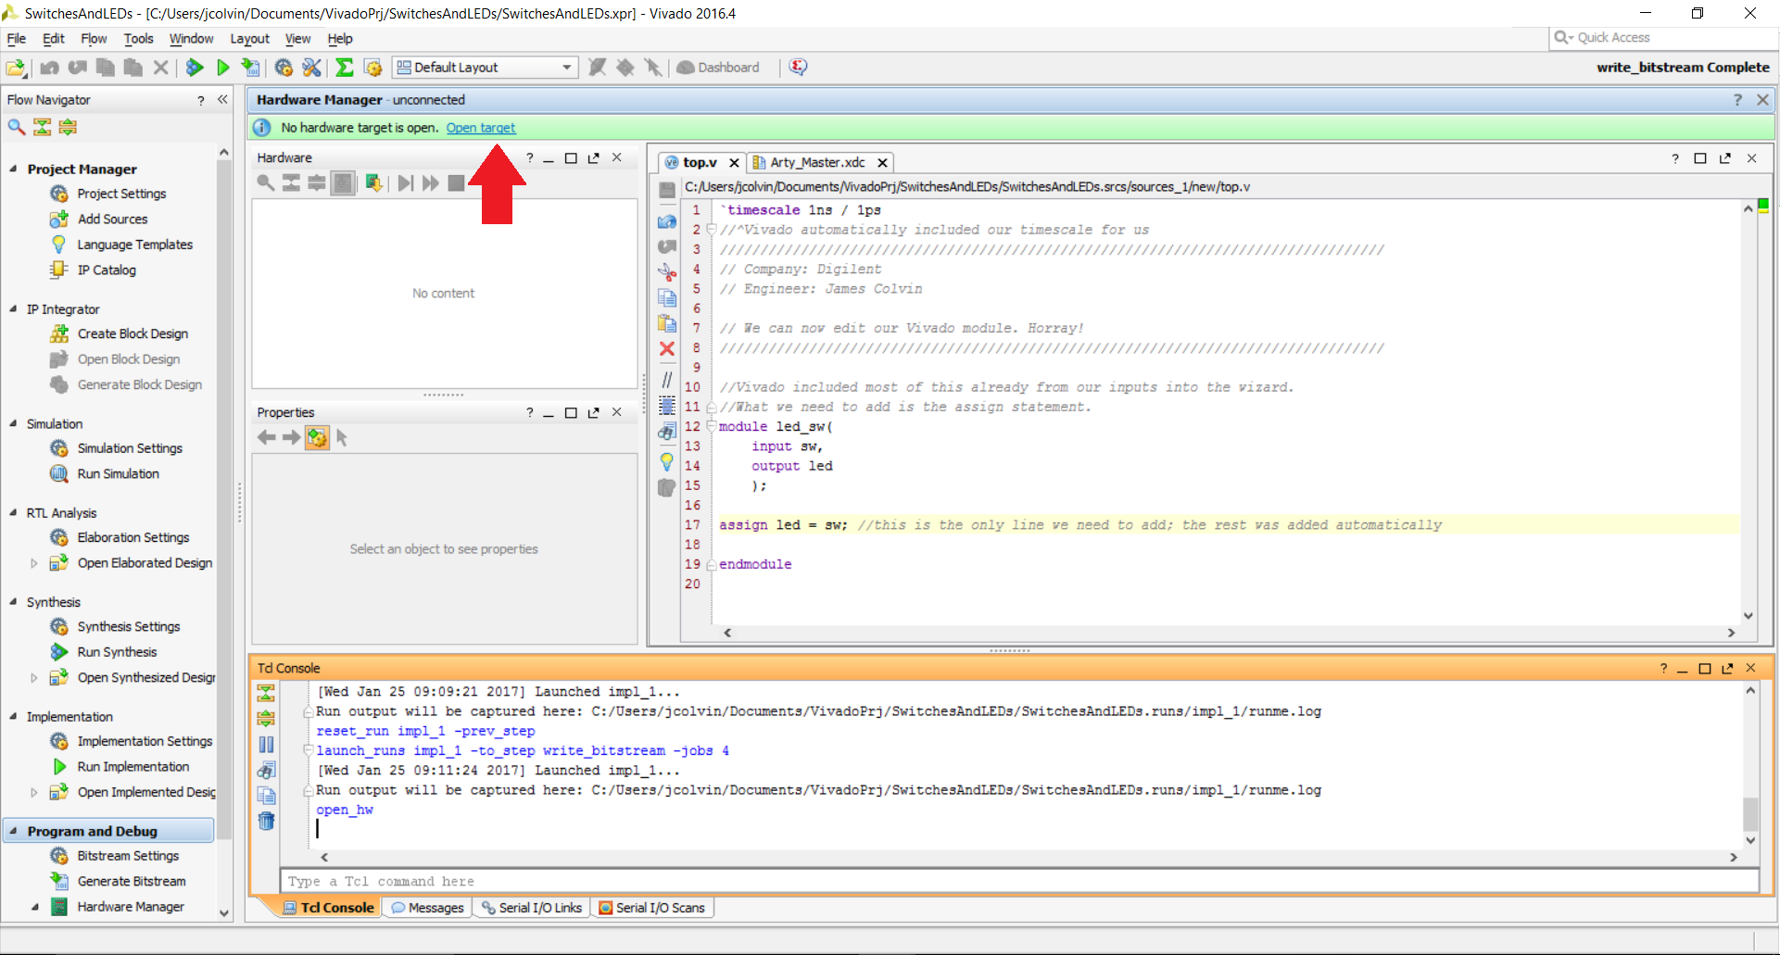Viewport: 1780px width, 955px height.
Task: Click the trash icon in Tcl Console
Action: pyautogui.click(x=267, y=821)
